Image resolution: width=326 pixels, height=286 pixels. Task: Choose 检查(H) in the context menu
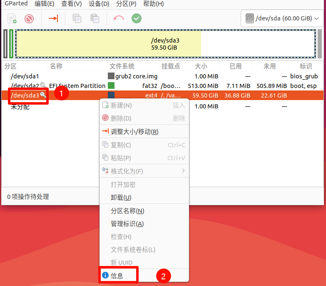(144, 237)
